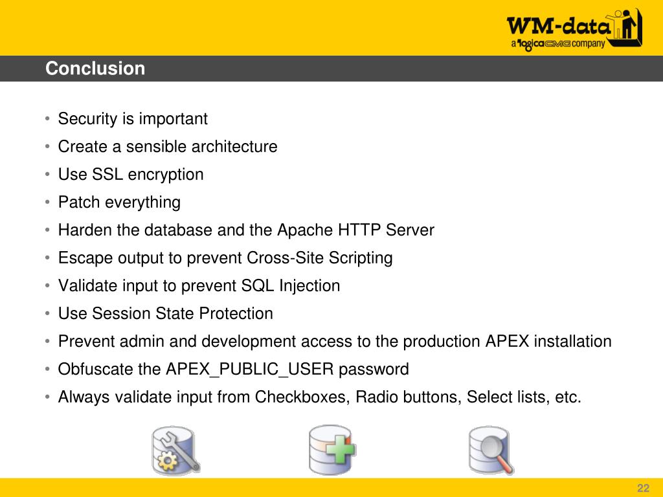This screenshot has height=497, width=663.
Task: Click slide number 22
Action: (x=643, y=488)
